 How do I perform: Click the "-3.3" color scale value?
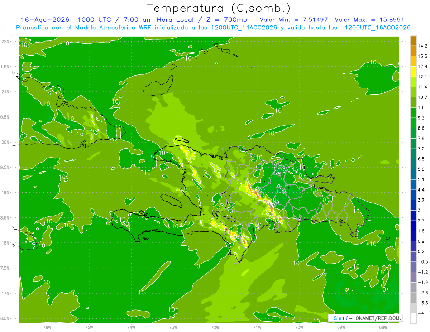coord(422,303)
